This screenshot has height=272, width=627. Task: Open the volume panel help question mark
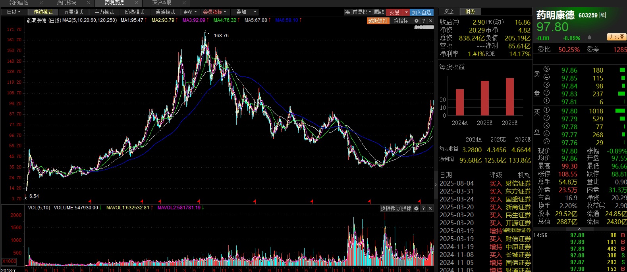tap(423, 208)
